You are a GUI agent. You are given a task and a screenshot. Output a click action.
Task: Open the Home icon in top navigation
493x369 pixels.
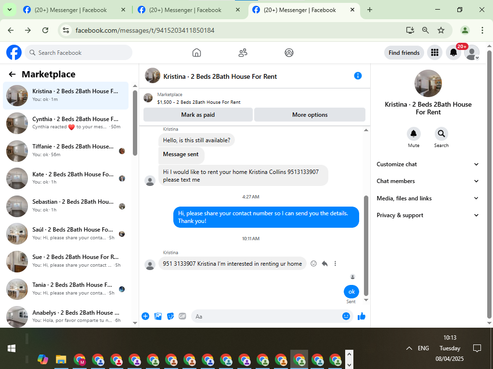[x=196, y=52]
